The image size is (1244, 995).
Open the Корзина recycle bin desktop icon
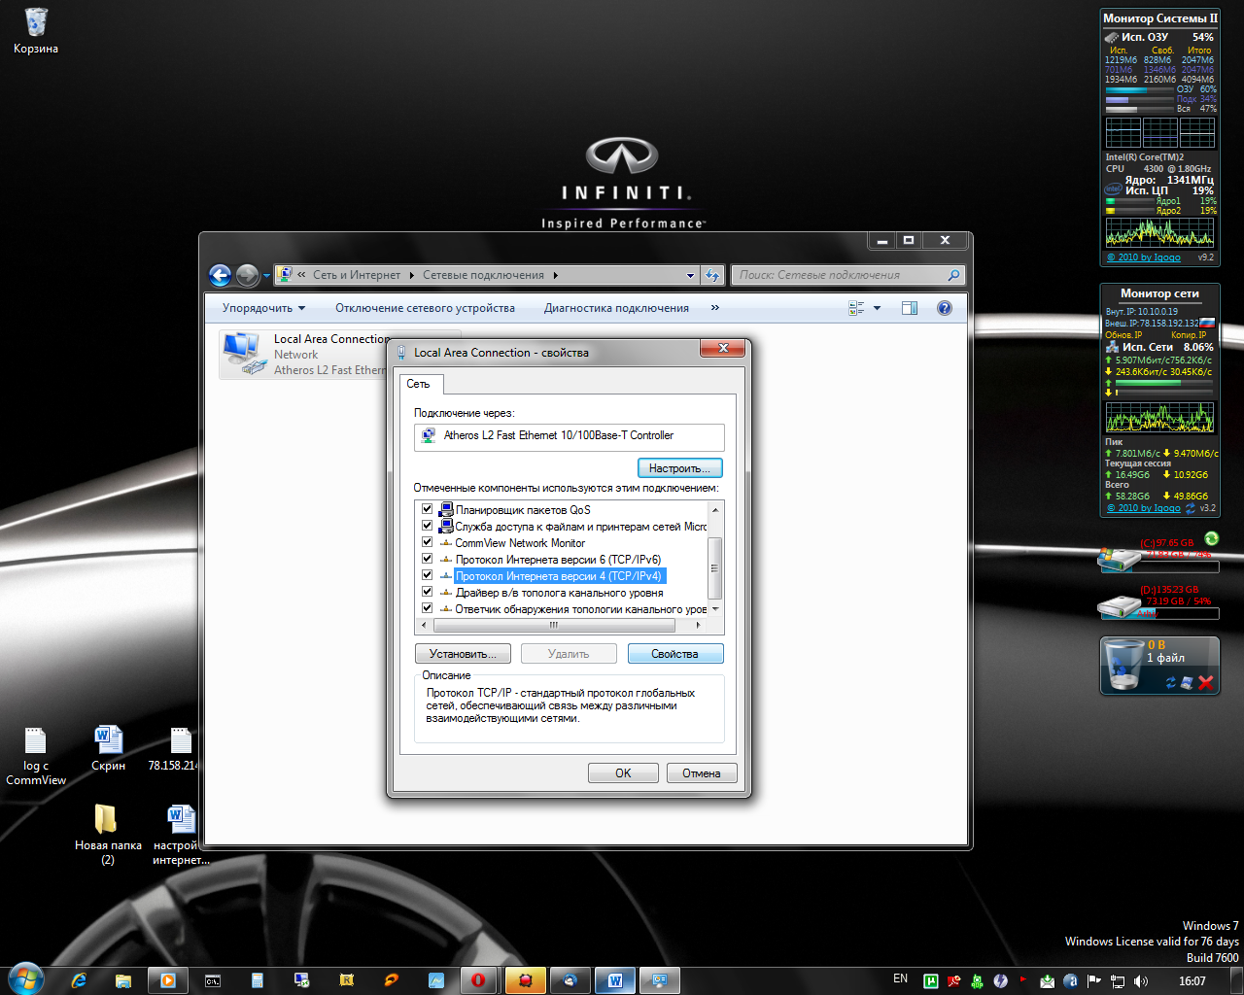click(36, 30)
